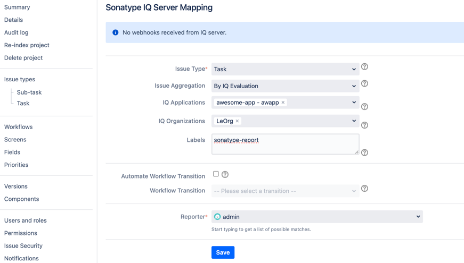Open the Issue Type dropdown
Viewport: 464px width, 263px height.
pyautogui.click(x=285, y=69)
